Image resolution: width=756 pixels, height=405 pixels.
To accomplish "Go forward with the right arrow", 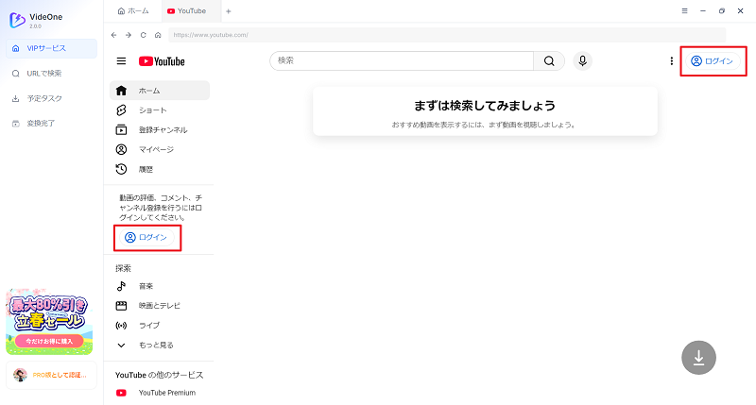I will point(129,35).
